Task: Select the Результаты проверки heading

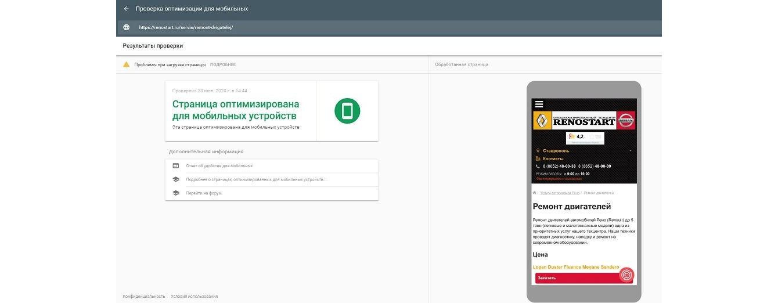Action: tap(153, 45)
